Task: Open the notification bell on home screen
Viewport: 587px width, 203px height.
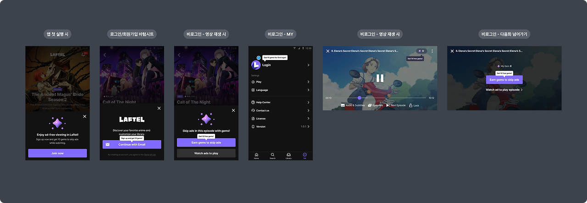Action: (83, 54)
